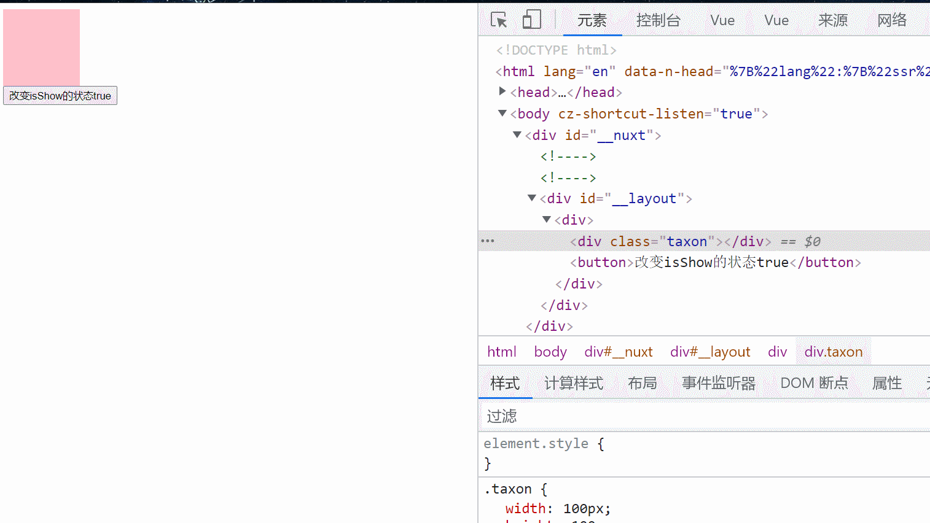
Task: Toggle the device toolbar icon
Action: (x=532, y=20)
